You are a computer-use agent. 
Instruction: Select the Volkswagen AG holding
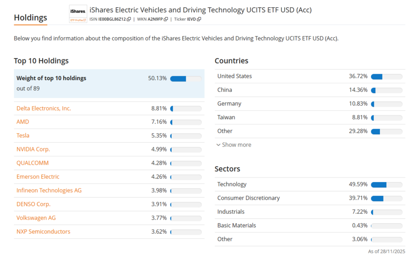[x=36, y=218]
